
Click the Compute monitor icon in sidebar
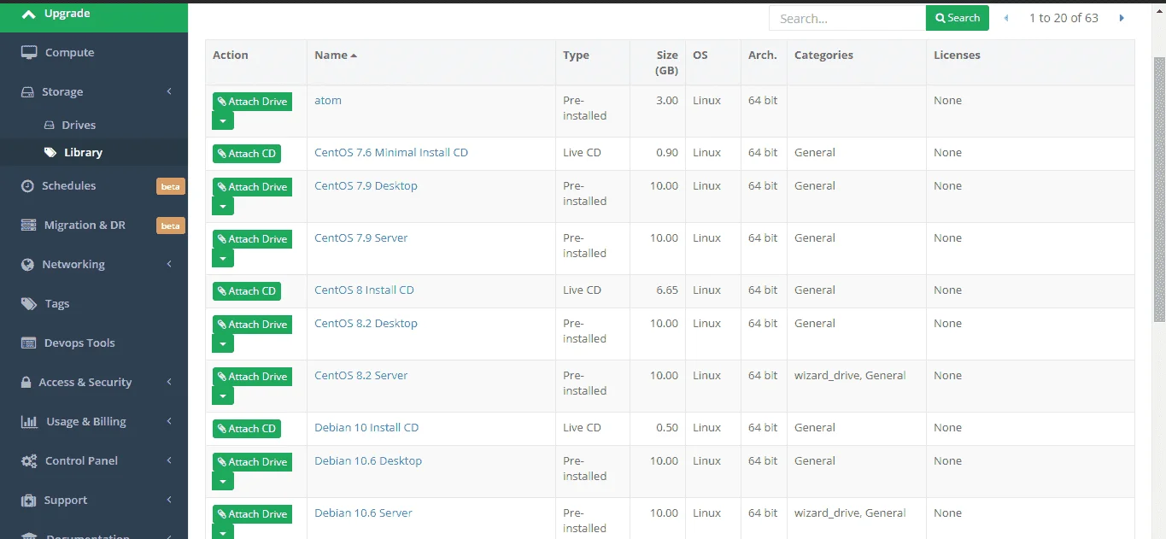coord(29,52)
